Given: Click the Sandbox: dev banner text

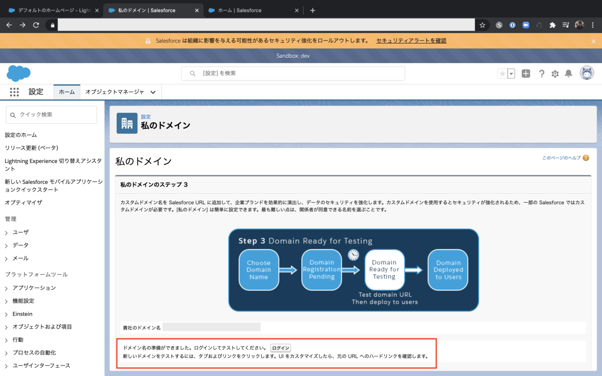Looking at the screenshot, I should tap(293, 56).
